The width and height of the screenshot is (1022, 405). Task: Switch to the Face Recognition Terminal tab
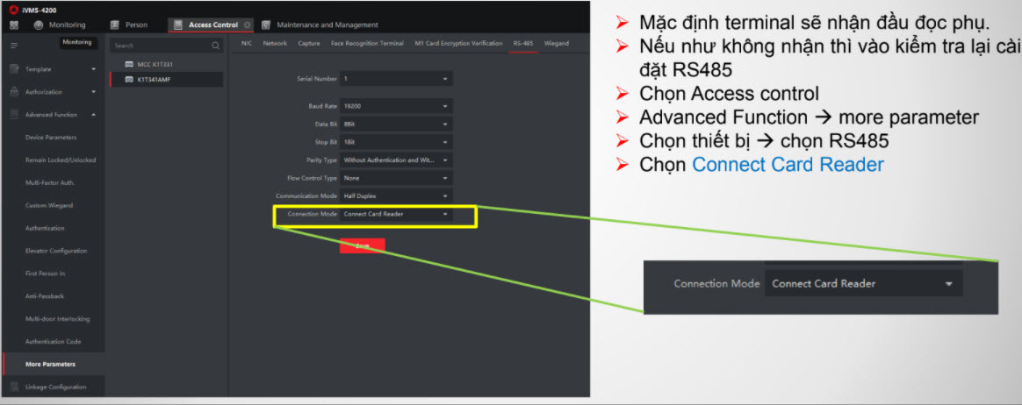[367, 43]
